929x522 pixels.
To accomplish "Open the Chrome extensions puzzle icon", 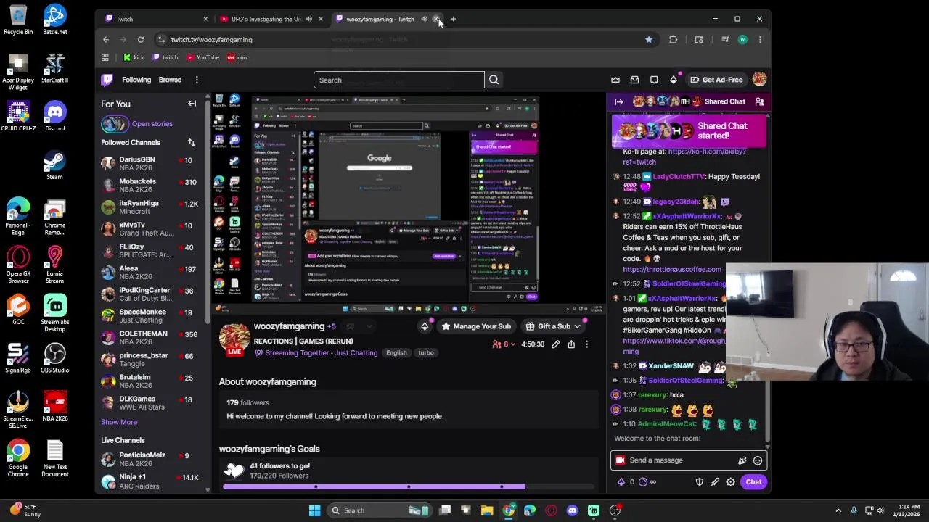I will 673,40.
